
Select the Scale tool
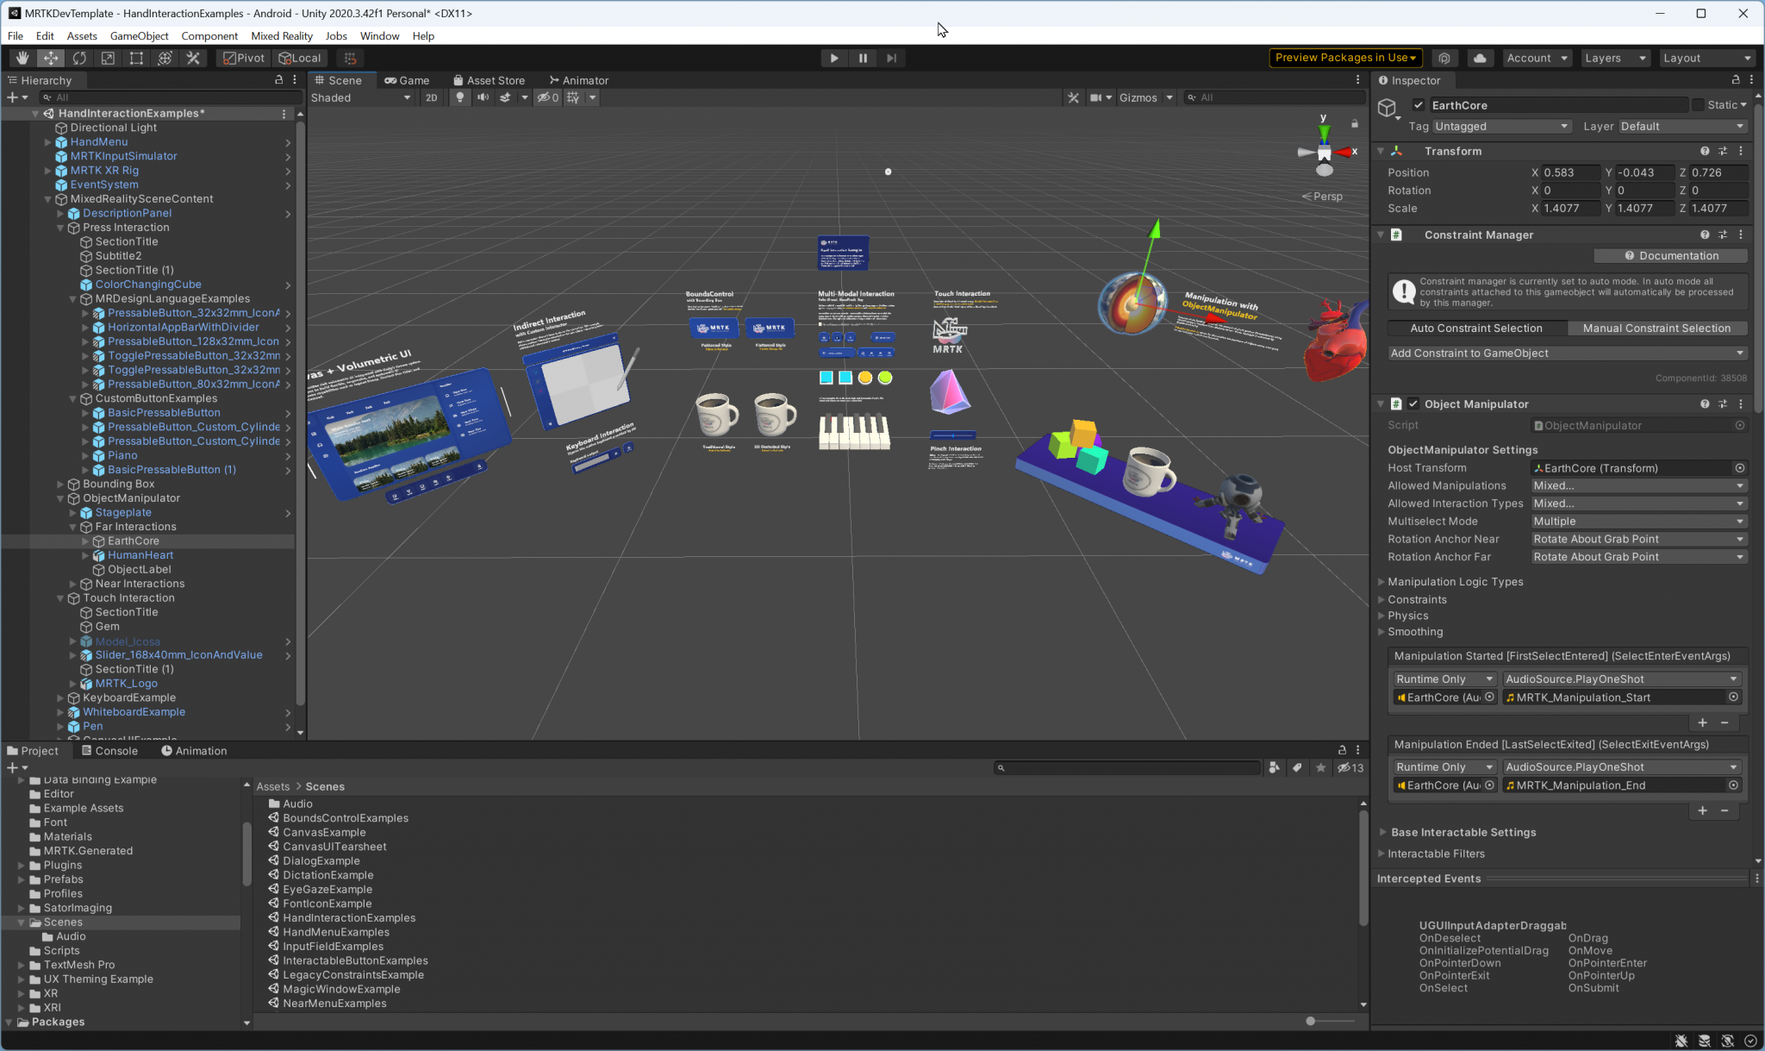tap(108, 58)
